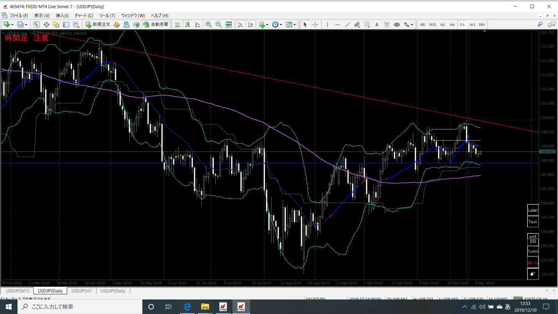Open the Market Watch panel icon
The image size is (558, 314).
click(36, 25)
